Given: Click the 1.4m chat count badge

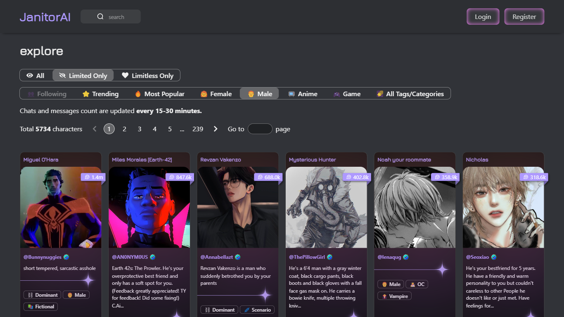Looking at the screenshot, I should click(93, 177).
